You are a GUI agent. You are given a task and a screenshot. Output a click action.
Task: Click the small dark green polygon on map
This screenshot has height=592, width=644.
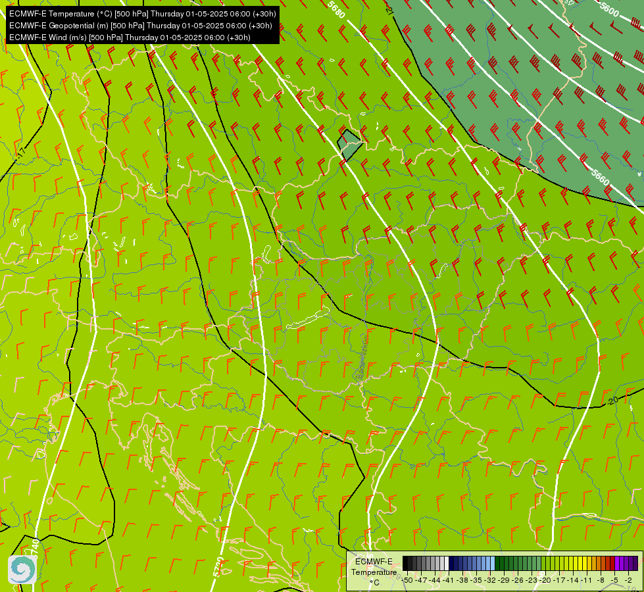click(349, 145)
